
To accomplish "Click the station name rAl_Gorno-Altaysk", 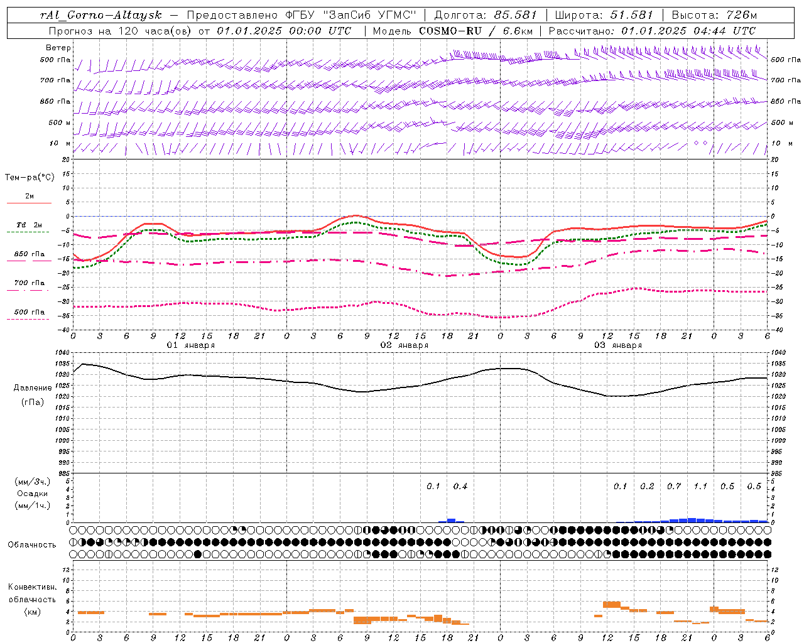I will [x=100, y=15].
